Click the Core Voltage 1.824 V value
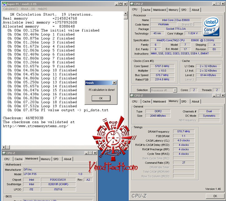The image size is (226, 201). 193,33
